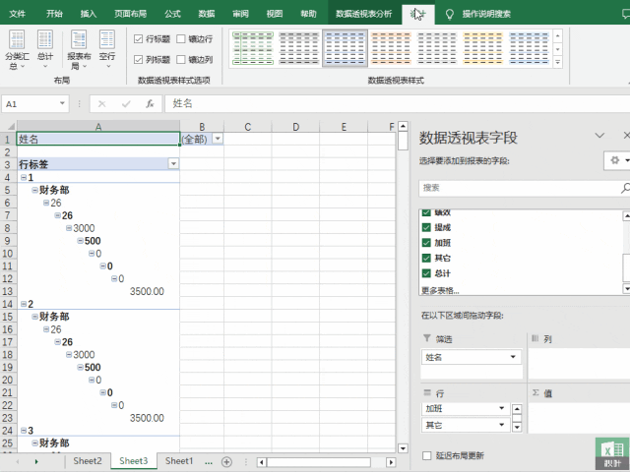The image size is (630, 472).
Task: Show the next row of the style gallery
Action: (x=558, y=49)
